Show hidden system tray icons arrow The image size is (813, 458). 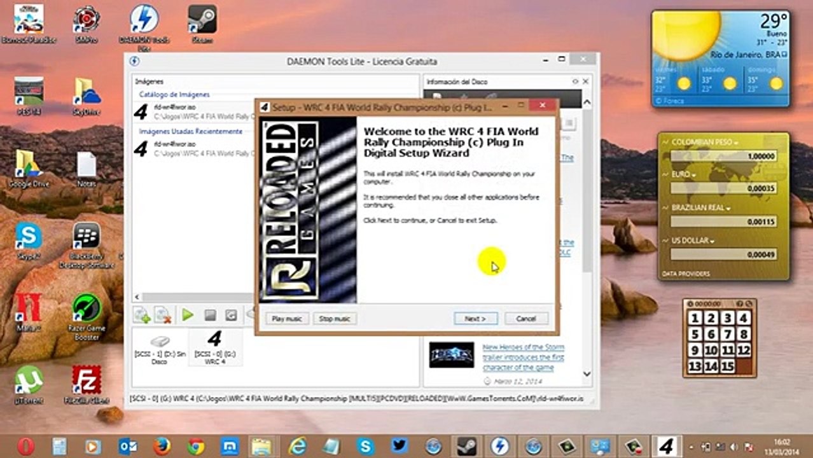(693, 447)
